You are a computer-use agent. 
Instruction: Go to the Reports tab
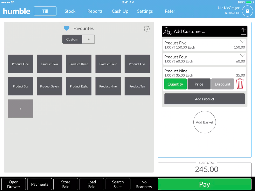[x=95, y=11]
